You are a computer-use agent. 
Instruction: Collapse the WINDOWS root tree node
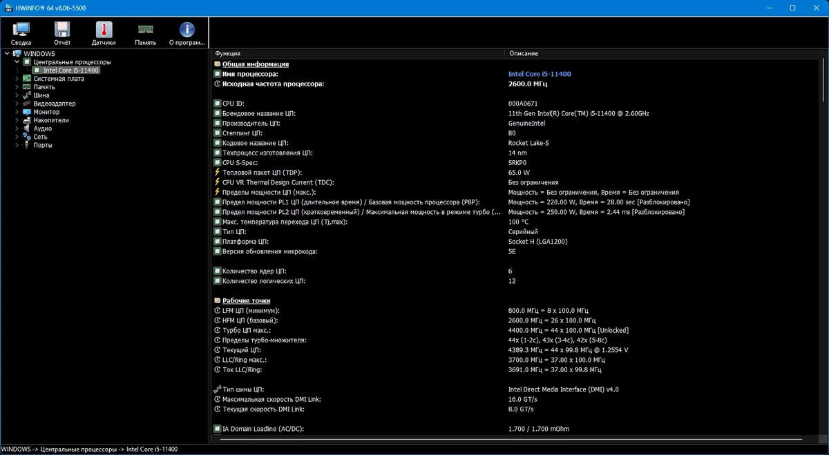[8, 53]
